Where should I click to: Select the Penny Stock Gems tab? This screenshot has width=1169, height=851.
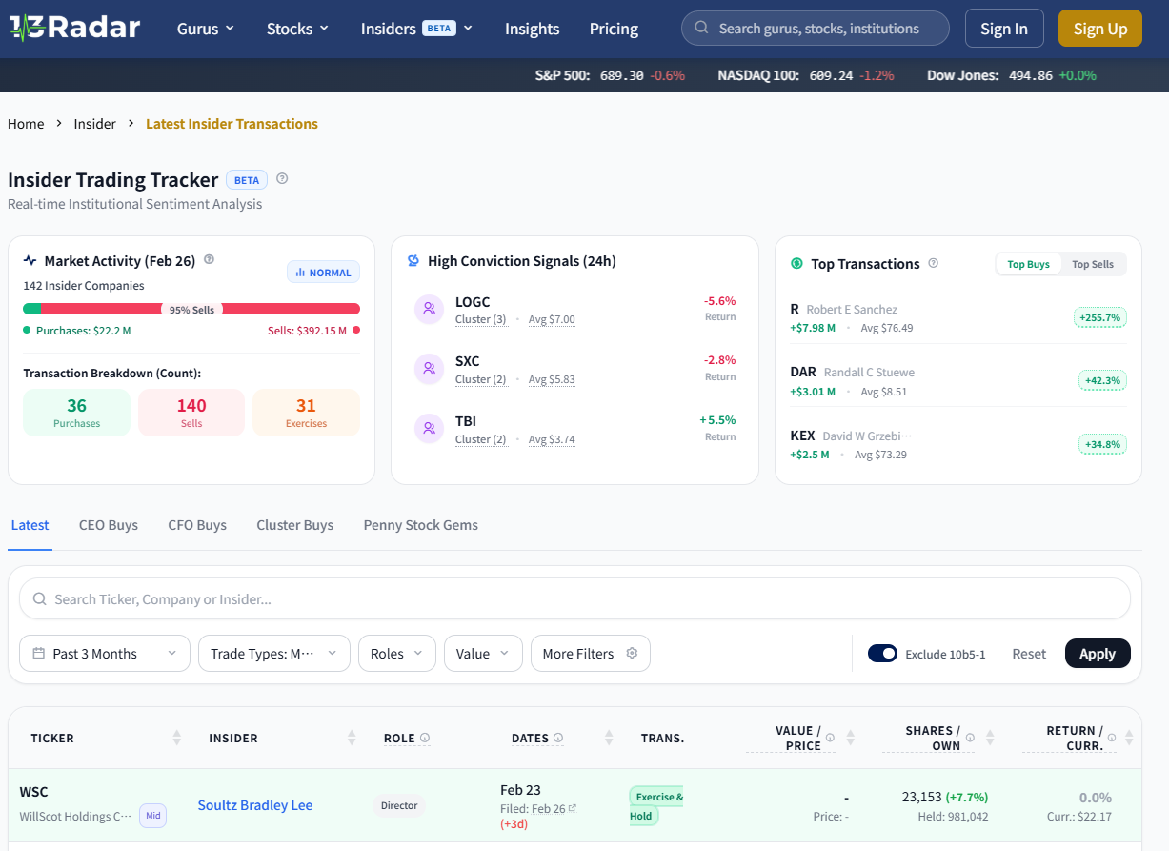[x=421, y=525]
